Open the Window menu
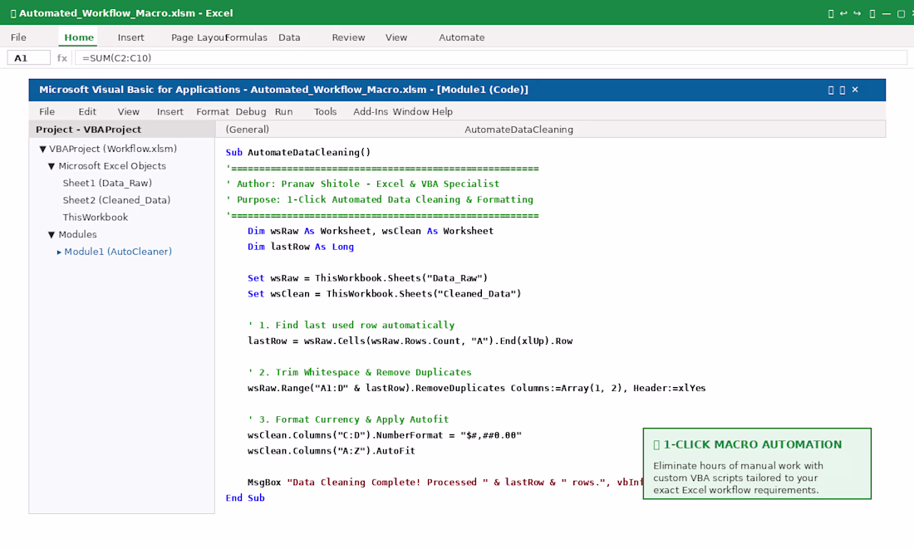 pos(410,111)
